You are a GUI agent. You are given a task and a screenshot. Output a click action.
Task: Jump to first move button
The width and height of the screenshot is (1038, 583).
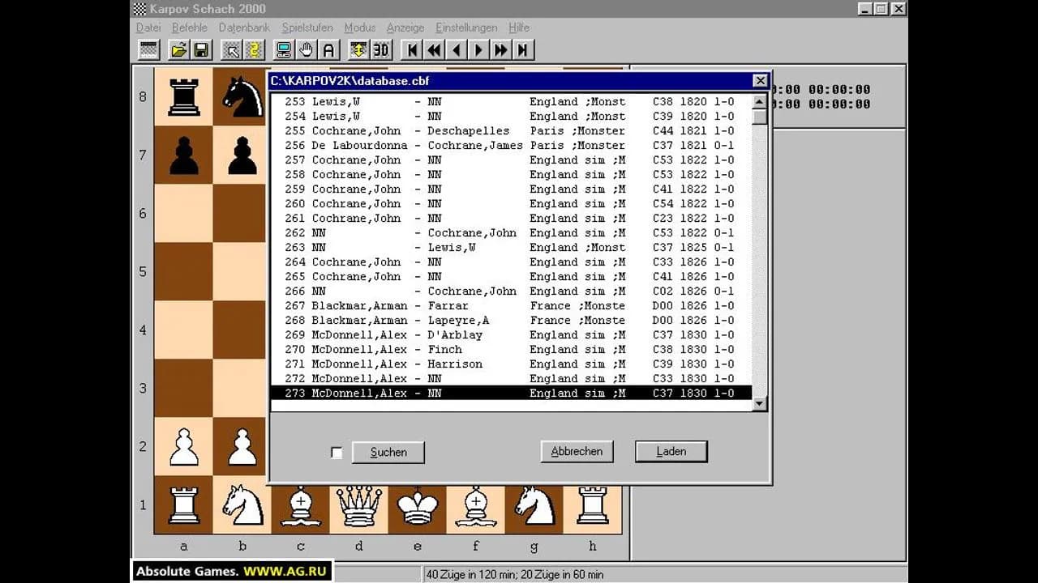(412, 50)
